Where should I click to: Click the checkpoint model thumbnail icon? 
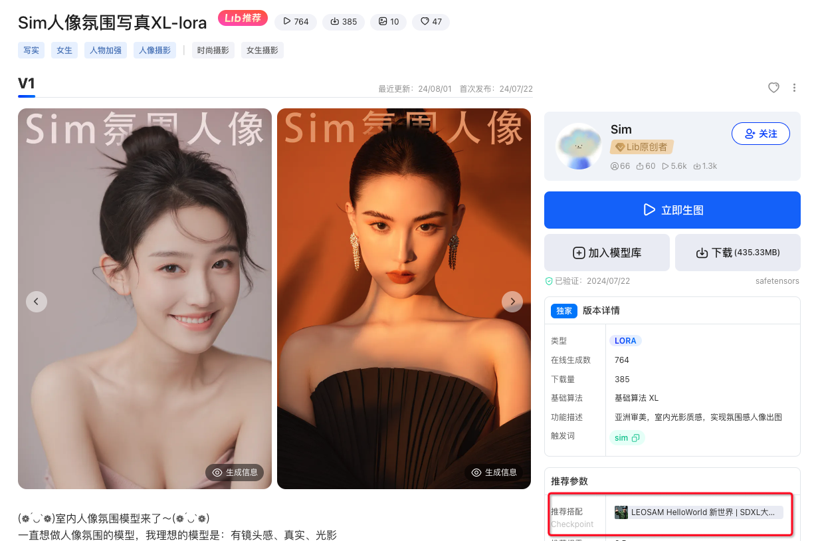coord(621,512)
